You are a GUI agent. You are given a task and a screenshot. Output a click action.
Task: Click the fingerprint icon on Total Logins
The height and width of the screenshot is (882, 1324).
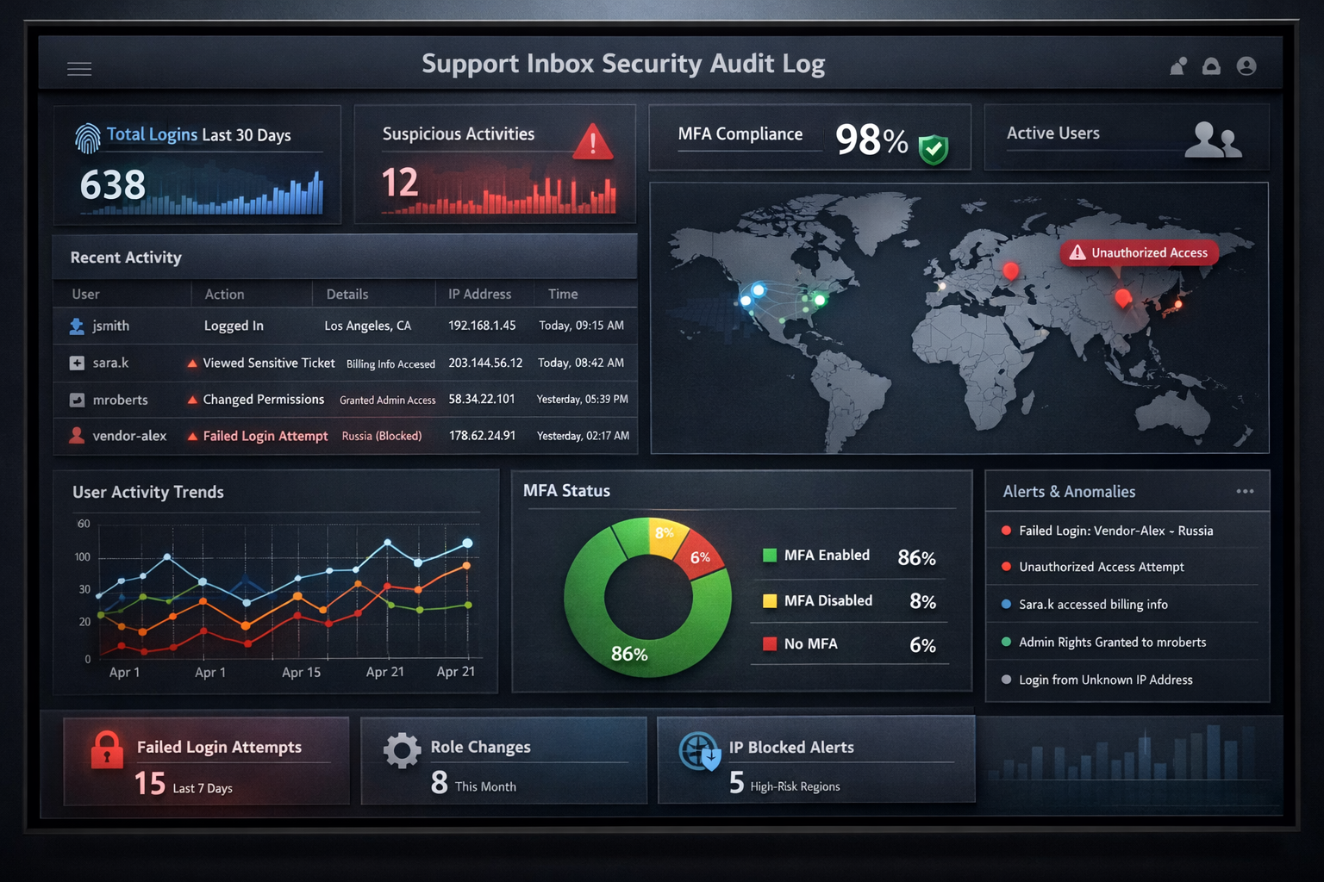click(86, 136)
